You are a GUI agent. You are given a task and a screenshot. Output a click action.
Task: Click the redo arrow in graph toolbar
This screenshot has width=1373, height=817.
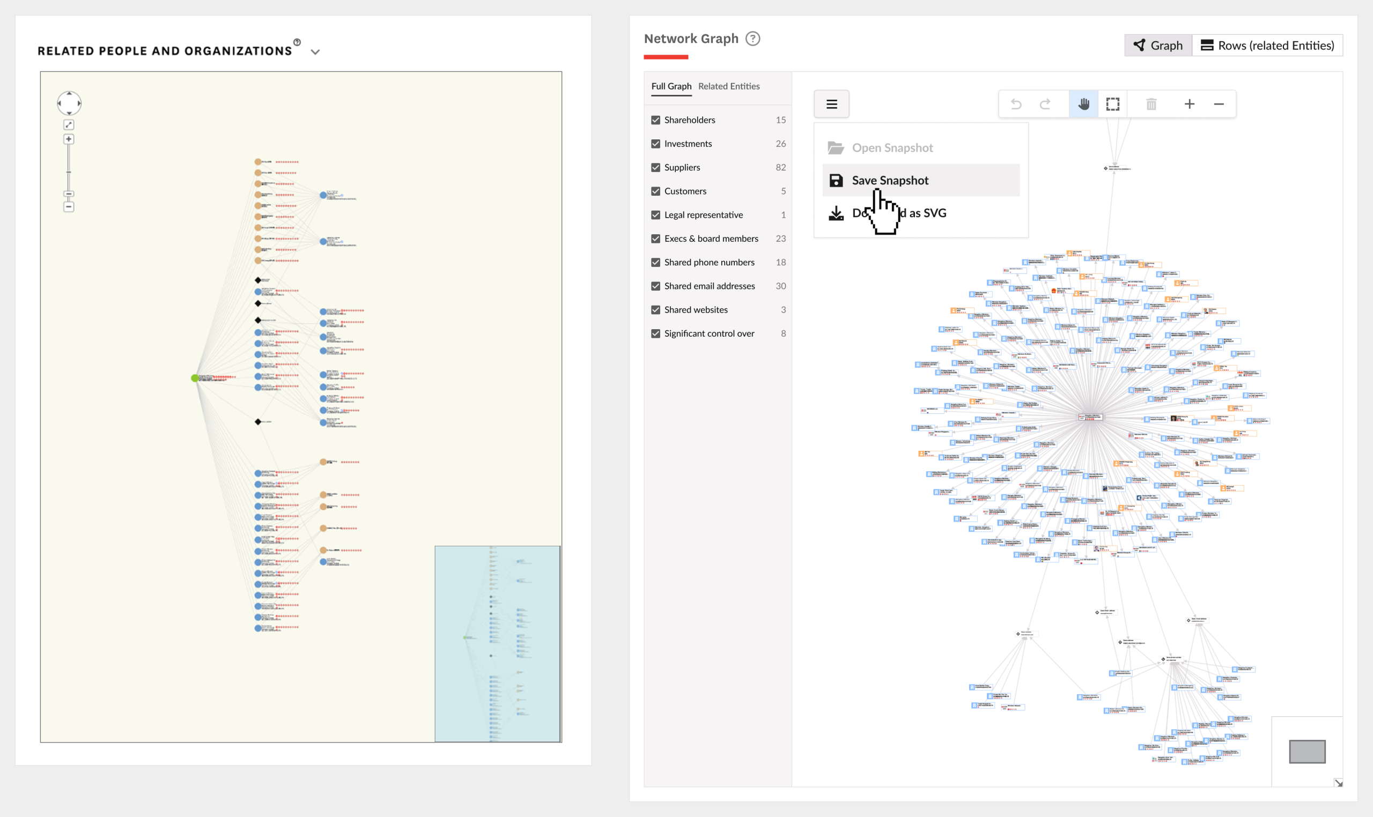1045,104
